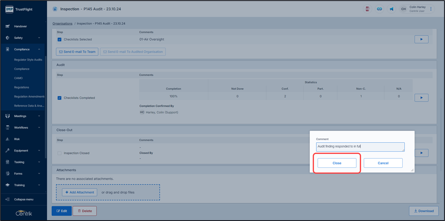Uncheck the Checklists Completed checkbox
The width and height of the screenshot is (445, 221).
pos(59,98)
